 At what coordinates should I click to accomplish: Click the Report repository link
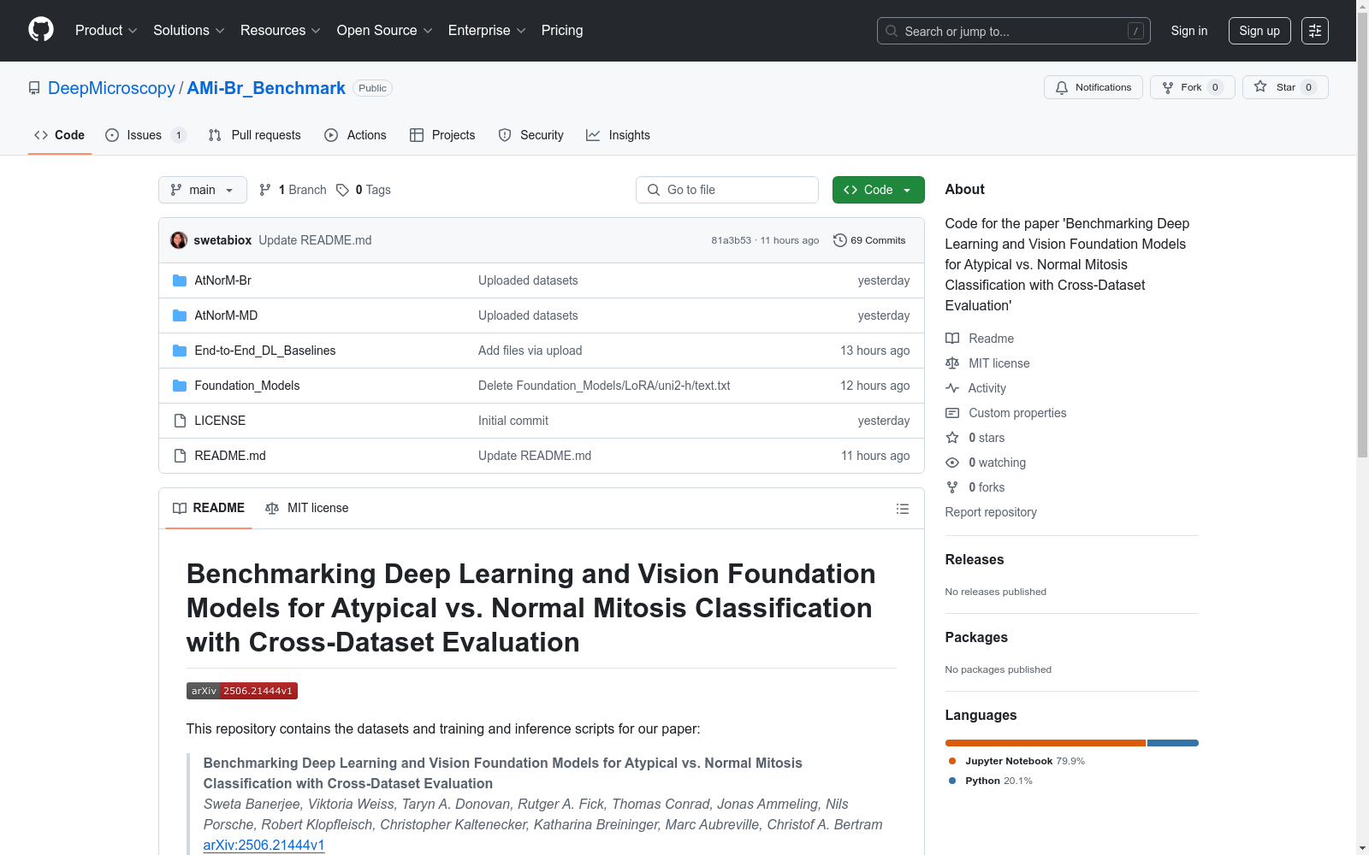pos(991,512)
